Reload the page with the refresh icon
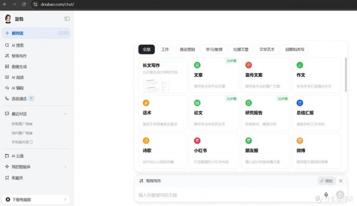Screen dimensions: 357x206 coord(24,4)
